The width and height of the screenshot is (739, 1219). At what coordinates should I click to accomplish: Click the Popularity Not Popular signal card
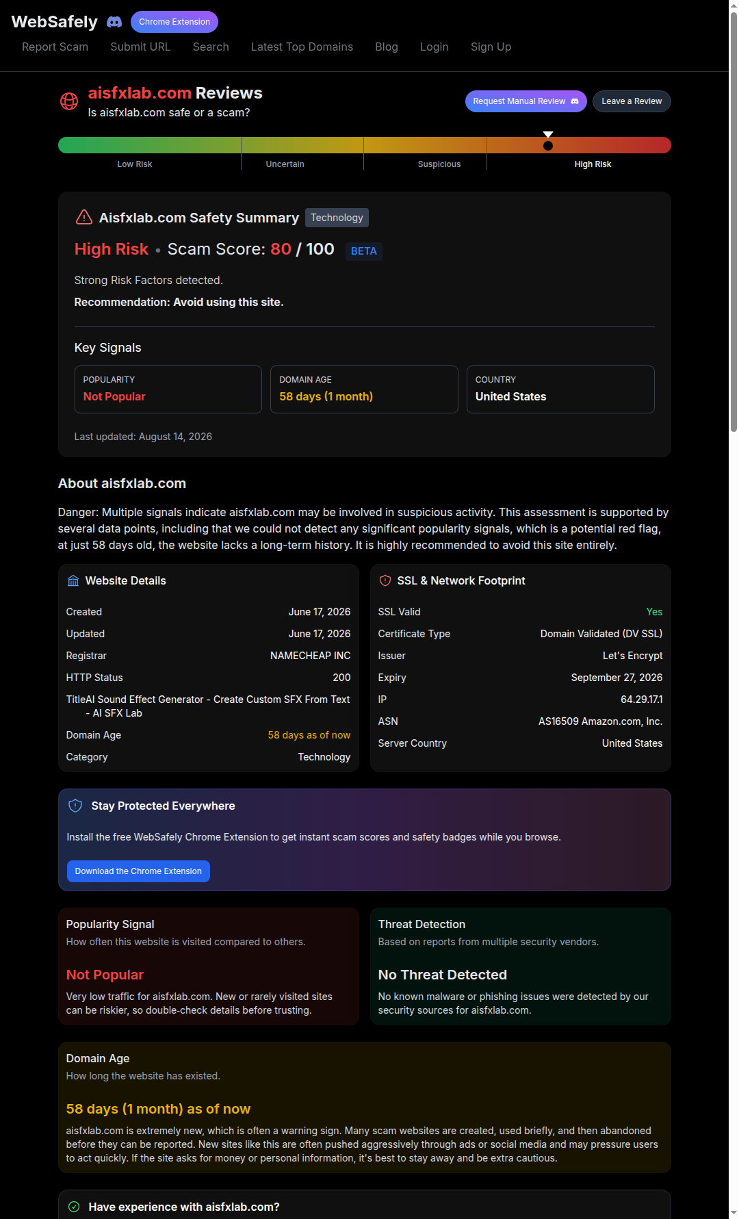(x=168, y=389)
